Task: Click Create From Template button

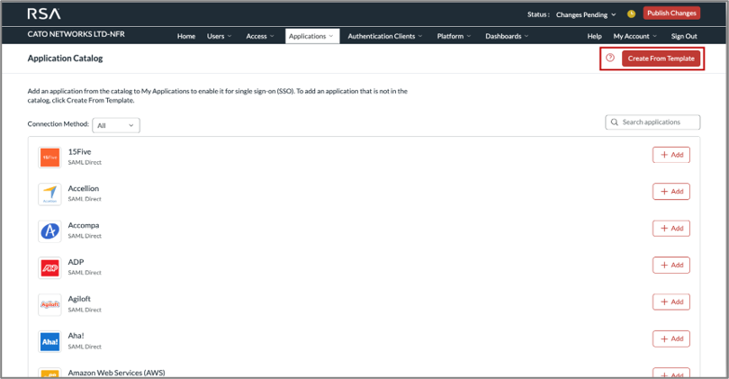Action: [x=661, y=59]
